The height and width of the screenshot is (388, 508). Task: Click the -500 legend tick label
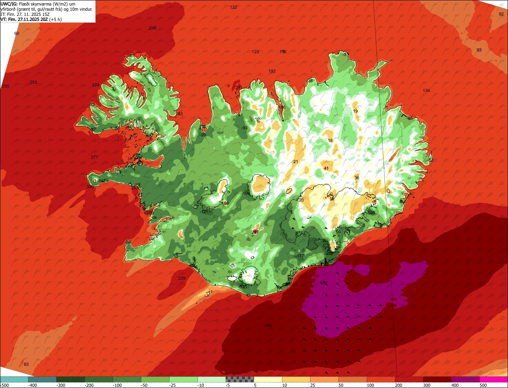(x=4, y=385)
